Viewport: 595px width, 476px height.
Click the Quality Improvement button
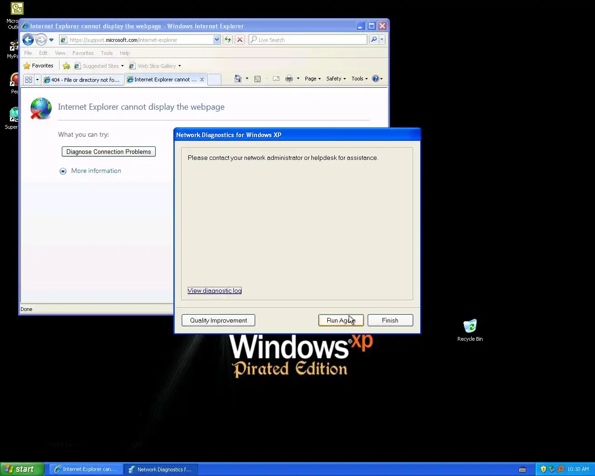pos(218,320)
